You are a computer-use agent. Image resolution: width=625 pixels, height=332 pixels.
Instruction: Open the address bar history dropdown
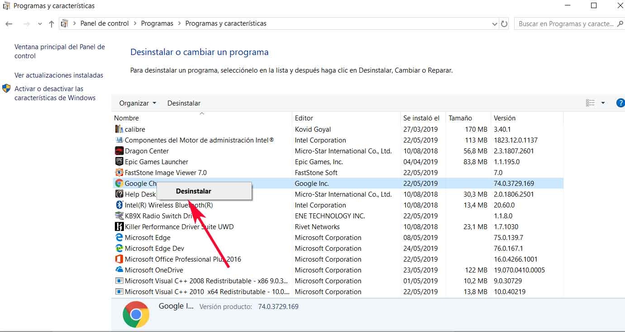point(494,24)
